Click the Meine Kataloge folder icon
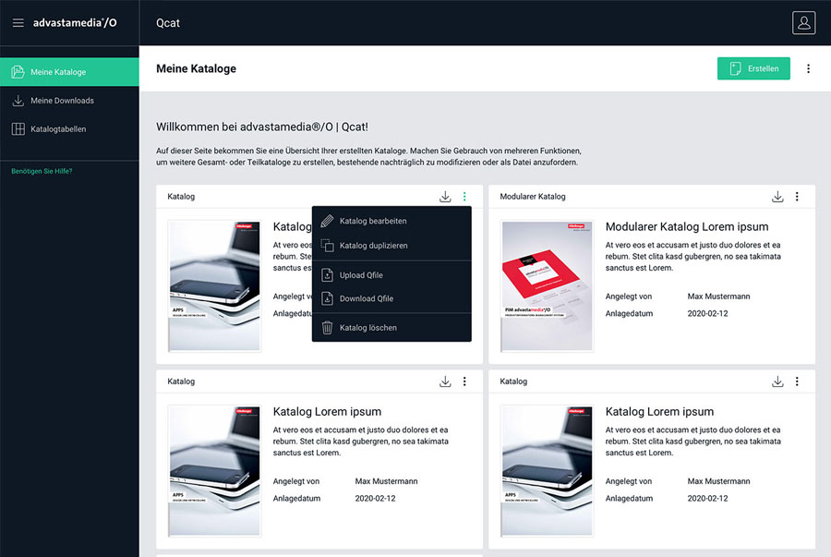Image resolution: width=831 pixels, height=557 pixels. coord(18,71)
